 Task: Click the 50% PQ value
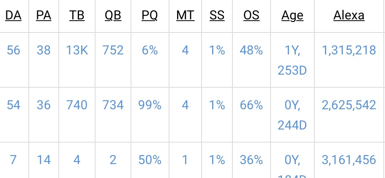[150, 160]
